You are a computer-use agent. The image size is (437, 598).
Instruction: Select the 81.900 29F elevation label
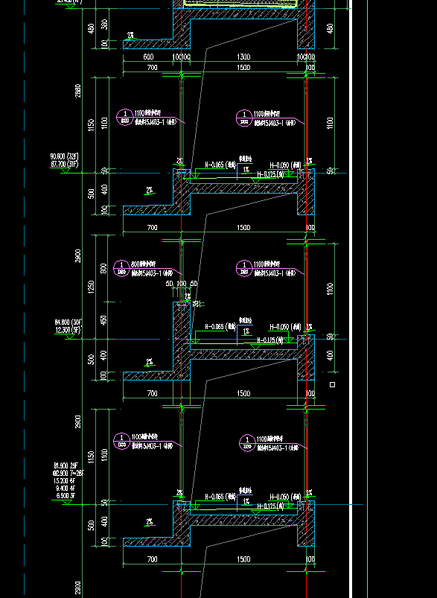(x=66, y=465)
